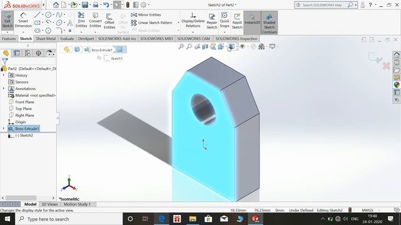Select the Corner Rectangle tool
This screenshot has height=225, width=401.
pos(38,22)
